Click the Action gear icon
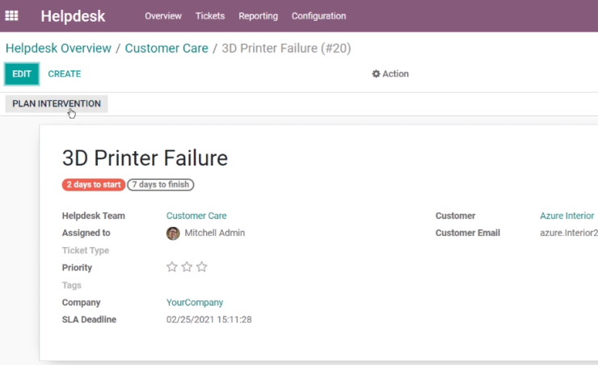 [x=376, y=73]
